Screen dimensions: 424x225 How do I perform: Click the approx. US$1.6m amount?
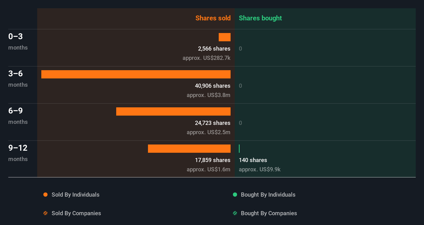(x=208, y=170)
